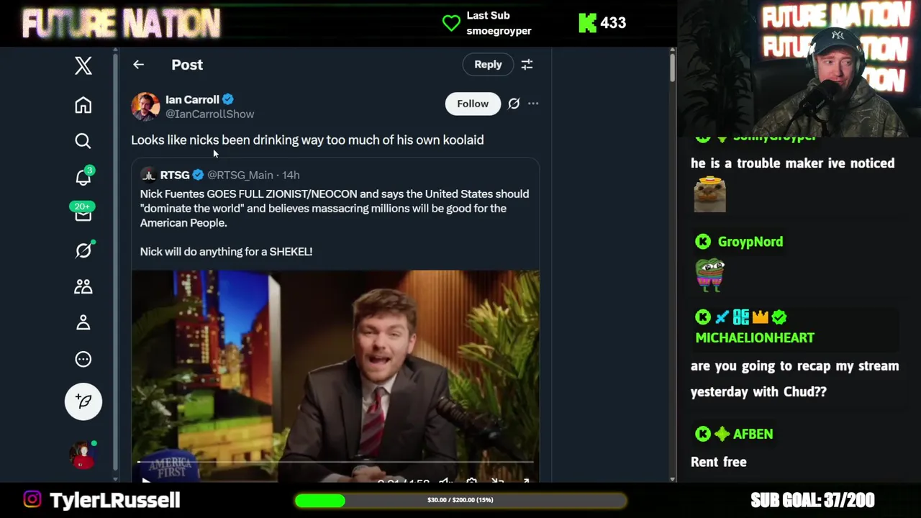Click the 'recap my stream yesterday' chat message
The image size is (921, 518).
click(794, 378)
